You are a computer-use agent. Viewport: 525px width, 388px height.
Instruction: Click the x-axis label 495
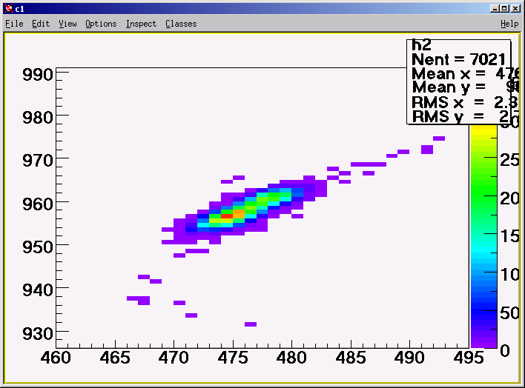[469, 358]
